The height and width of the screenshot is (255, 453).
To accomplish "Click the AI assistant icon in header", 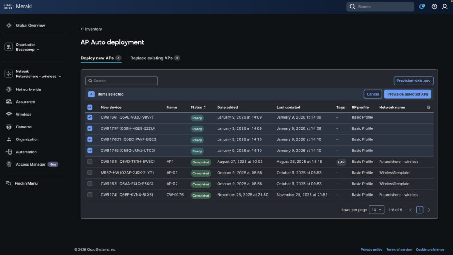I will tap(422, 7).
